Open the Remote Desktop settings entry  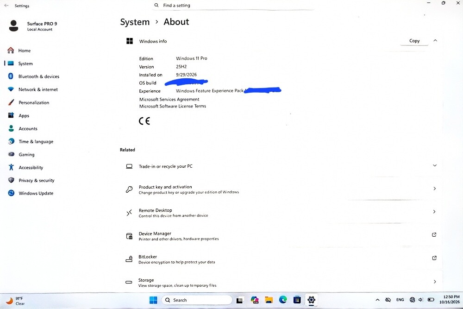281,212
